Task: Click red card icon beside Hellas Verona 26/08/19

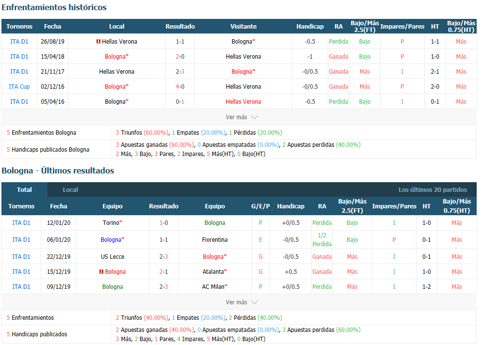Action: pyautogui.click(x=98, y=42)
